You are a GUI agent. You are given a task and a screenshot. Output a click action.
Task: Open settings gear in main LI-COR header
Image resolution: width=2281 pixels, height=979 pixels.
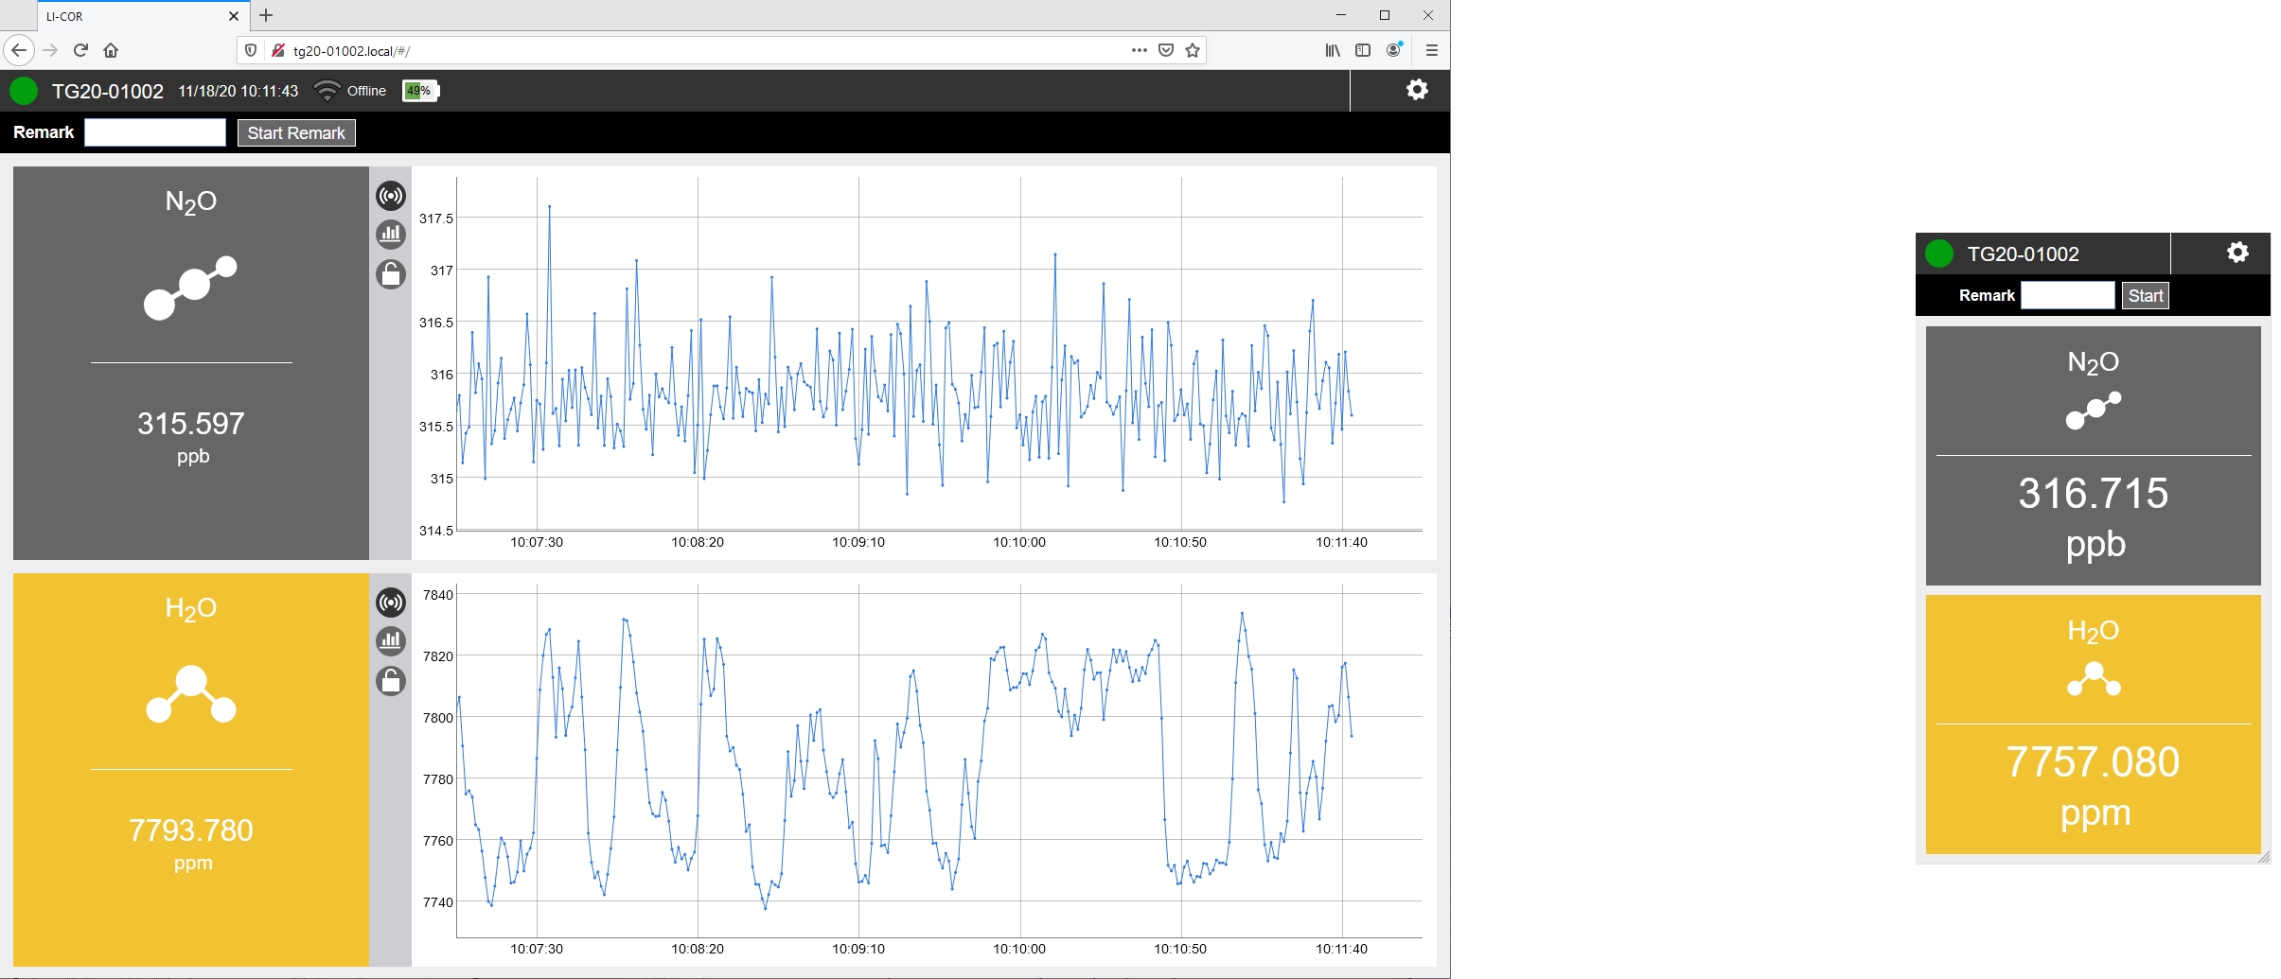1416,90
